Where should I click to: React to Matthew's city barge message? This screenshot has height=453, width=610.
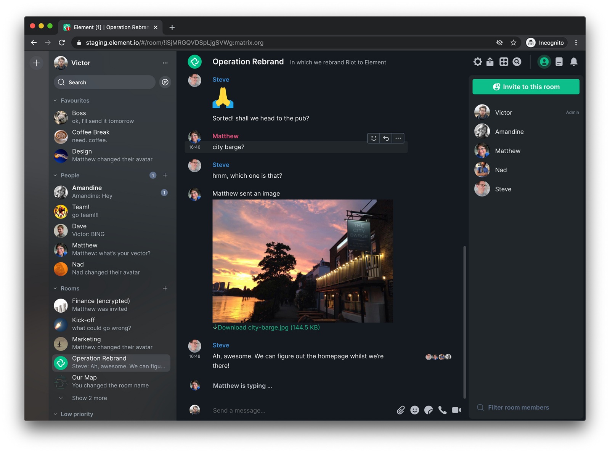click(373, 138)
